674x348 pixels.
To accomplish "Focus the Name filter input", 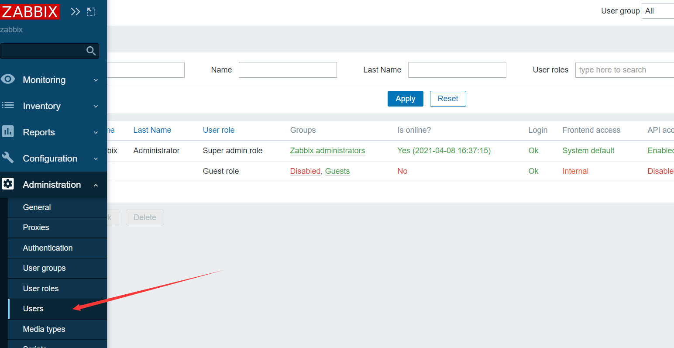I will [x=288, y=70].
